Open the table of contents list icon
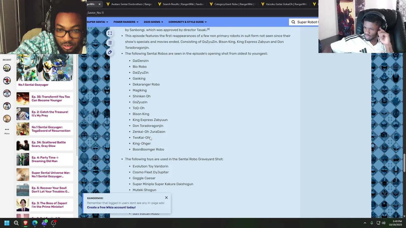The image size is (406, 228). [110, 43]
